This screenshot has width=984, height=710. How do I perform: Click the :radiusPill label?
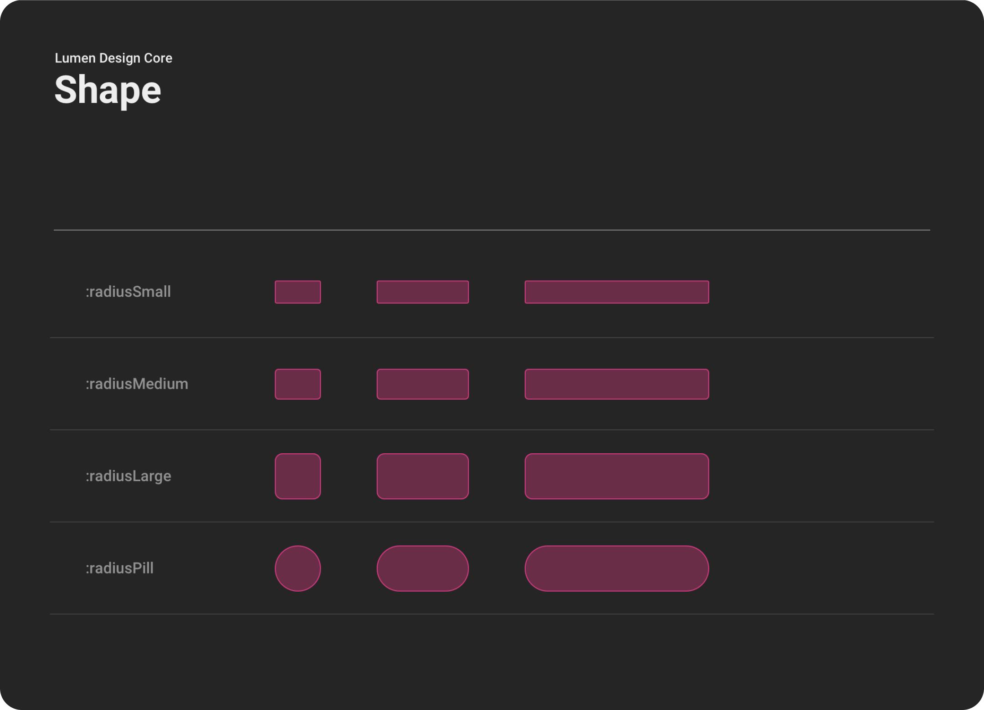click(x=119, y=568)
